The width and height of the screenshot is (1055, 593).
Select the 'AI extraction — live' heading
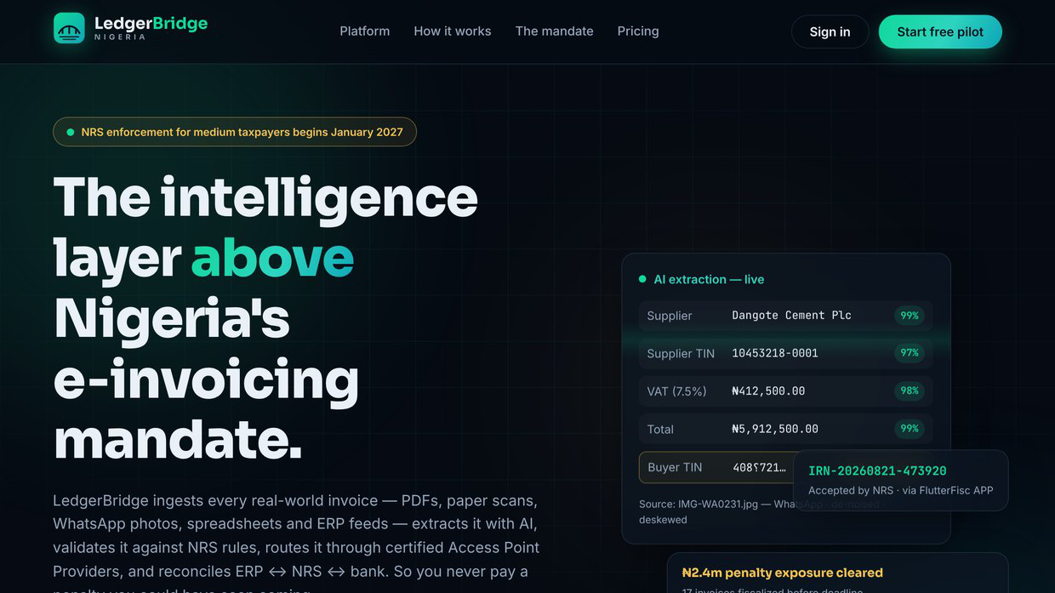[709, 279]
